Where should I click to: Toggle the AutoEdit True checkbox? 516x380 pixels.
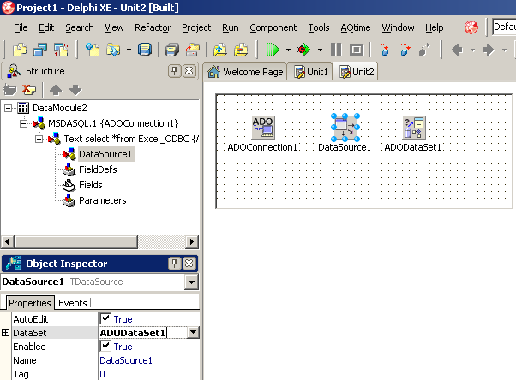[105, 318]
